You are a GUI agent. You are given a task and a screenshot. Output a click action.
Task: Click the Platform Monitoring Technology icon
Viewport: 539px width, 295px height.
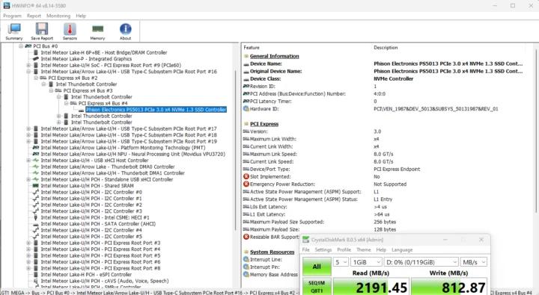pos(36,148)
